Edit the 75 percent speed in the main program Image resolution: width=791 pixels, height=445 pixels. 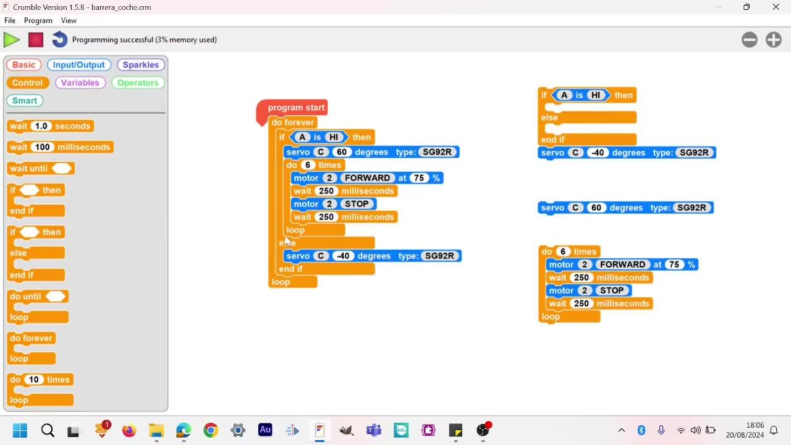(420, 178)
